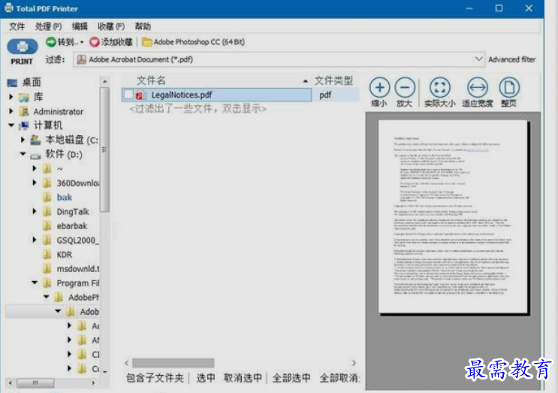Open the Process (处理) menu
The image size is (558, 393).
click(x=48, y=26)
